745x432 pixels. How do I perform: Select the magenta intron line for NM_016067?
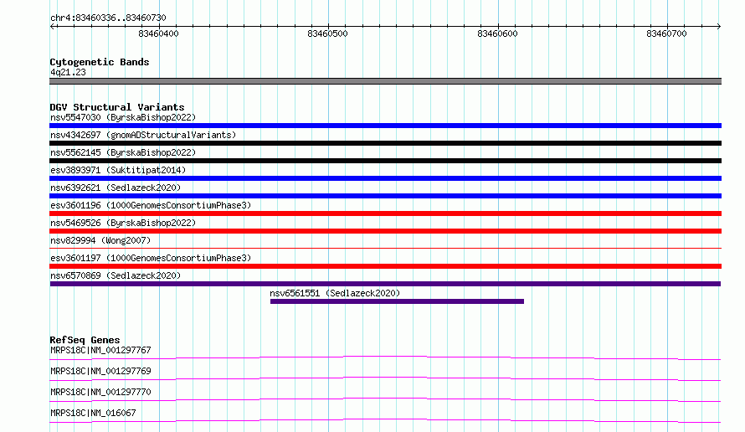[385, 420]
